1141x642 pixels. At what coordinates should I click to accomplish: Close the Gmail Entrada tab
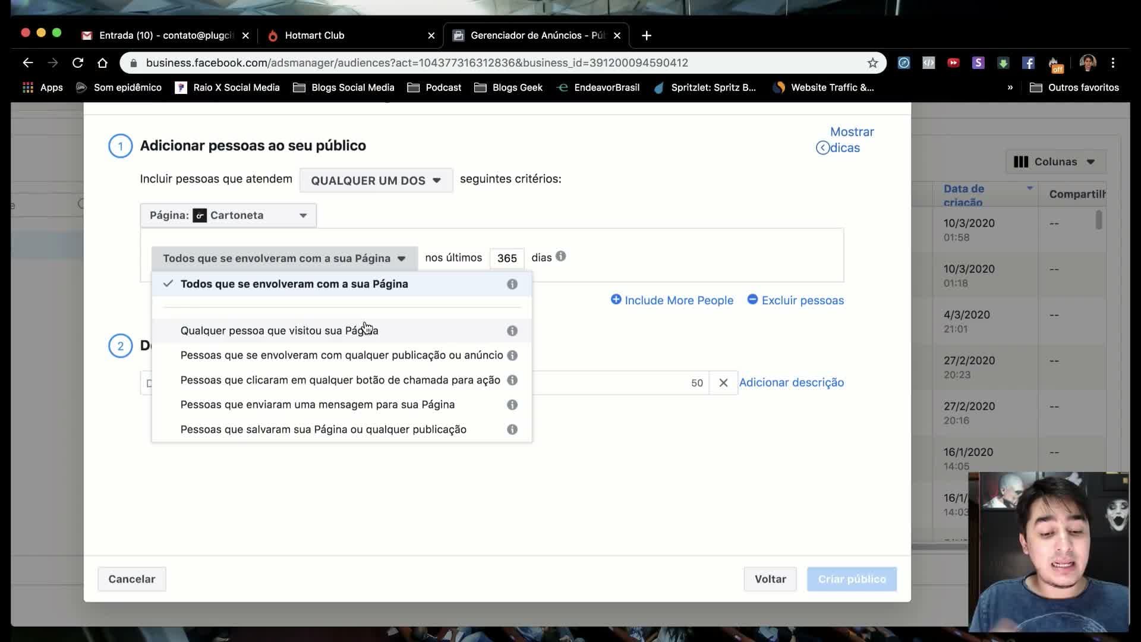[245, 36]
